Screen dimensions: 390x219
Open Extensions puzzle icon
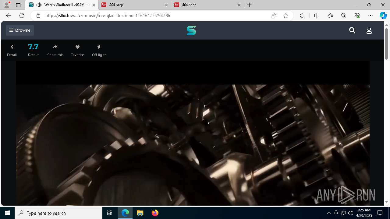302,16
